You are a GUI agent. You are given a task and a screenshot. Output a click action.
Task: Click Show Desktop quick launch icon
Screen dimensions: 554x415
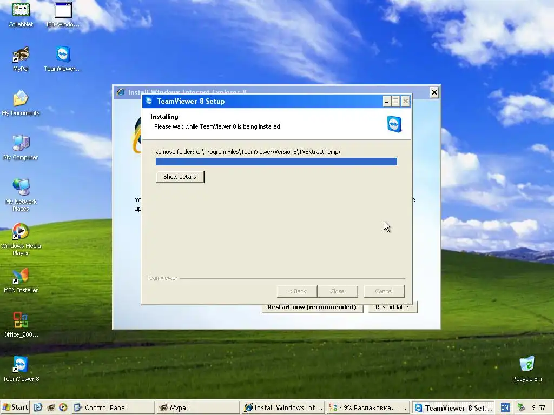pyautogui.click(x=38, y=407)
